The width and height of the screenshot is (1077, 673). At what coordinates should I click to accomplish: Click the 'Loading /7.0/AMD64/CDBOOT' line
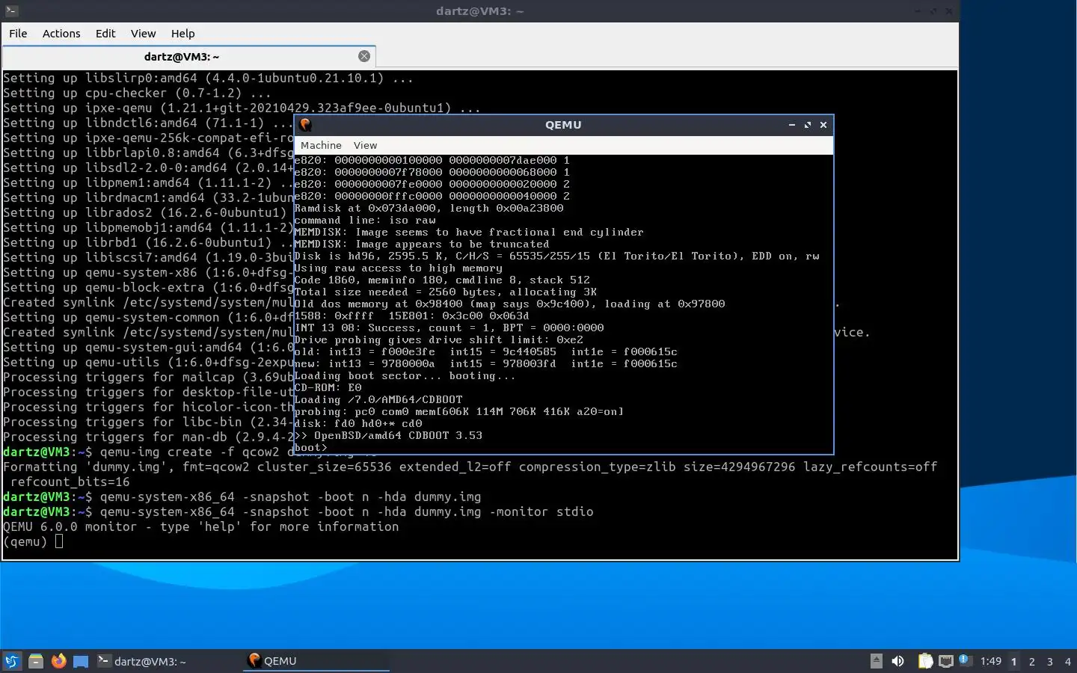pyautogui.click(x=378, y=399)
